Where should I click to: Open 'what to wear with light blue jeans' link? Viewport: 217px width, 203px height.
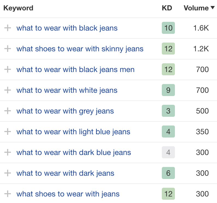[73, 132]
